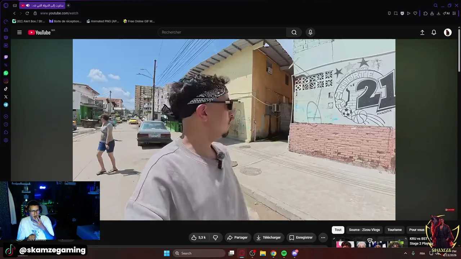The height and width of the screenshot is (259, 461).
Task: Dislike the video
Action: click(215, 237)
